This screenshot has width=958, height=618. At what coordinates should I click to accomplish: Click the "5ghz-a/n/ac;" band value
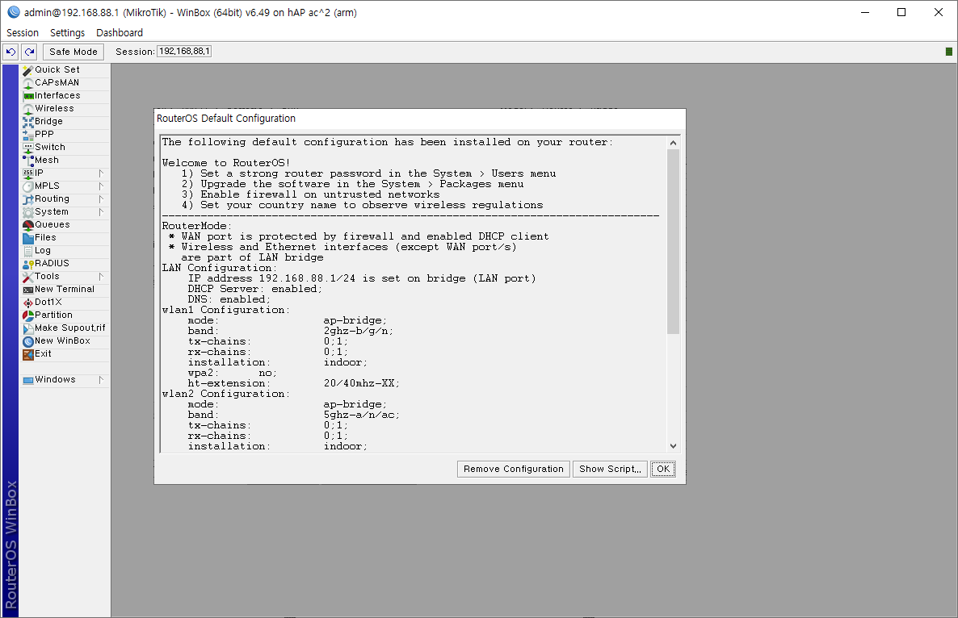pyautogui.click(x=362, y=415)
